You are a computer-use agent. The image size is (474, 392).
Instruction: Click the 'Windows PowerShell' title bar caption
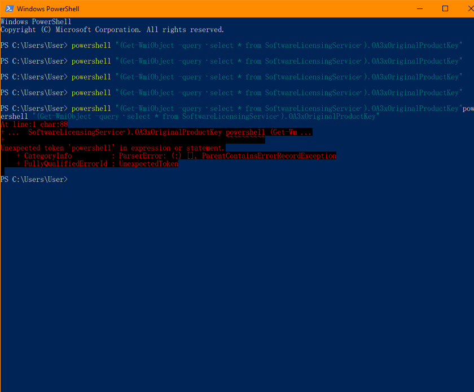(48, 9)
